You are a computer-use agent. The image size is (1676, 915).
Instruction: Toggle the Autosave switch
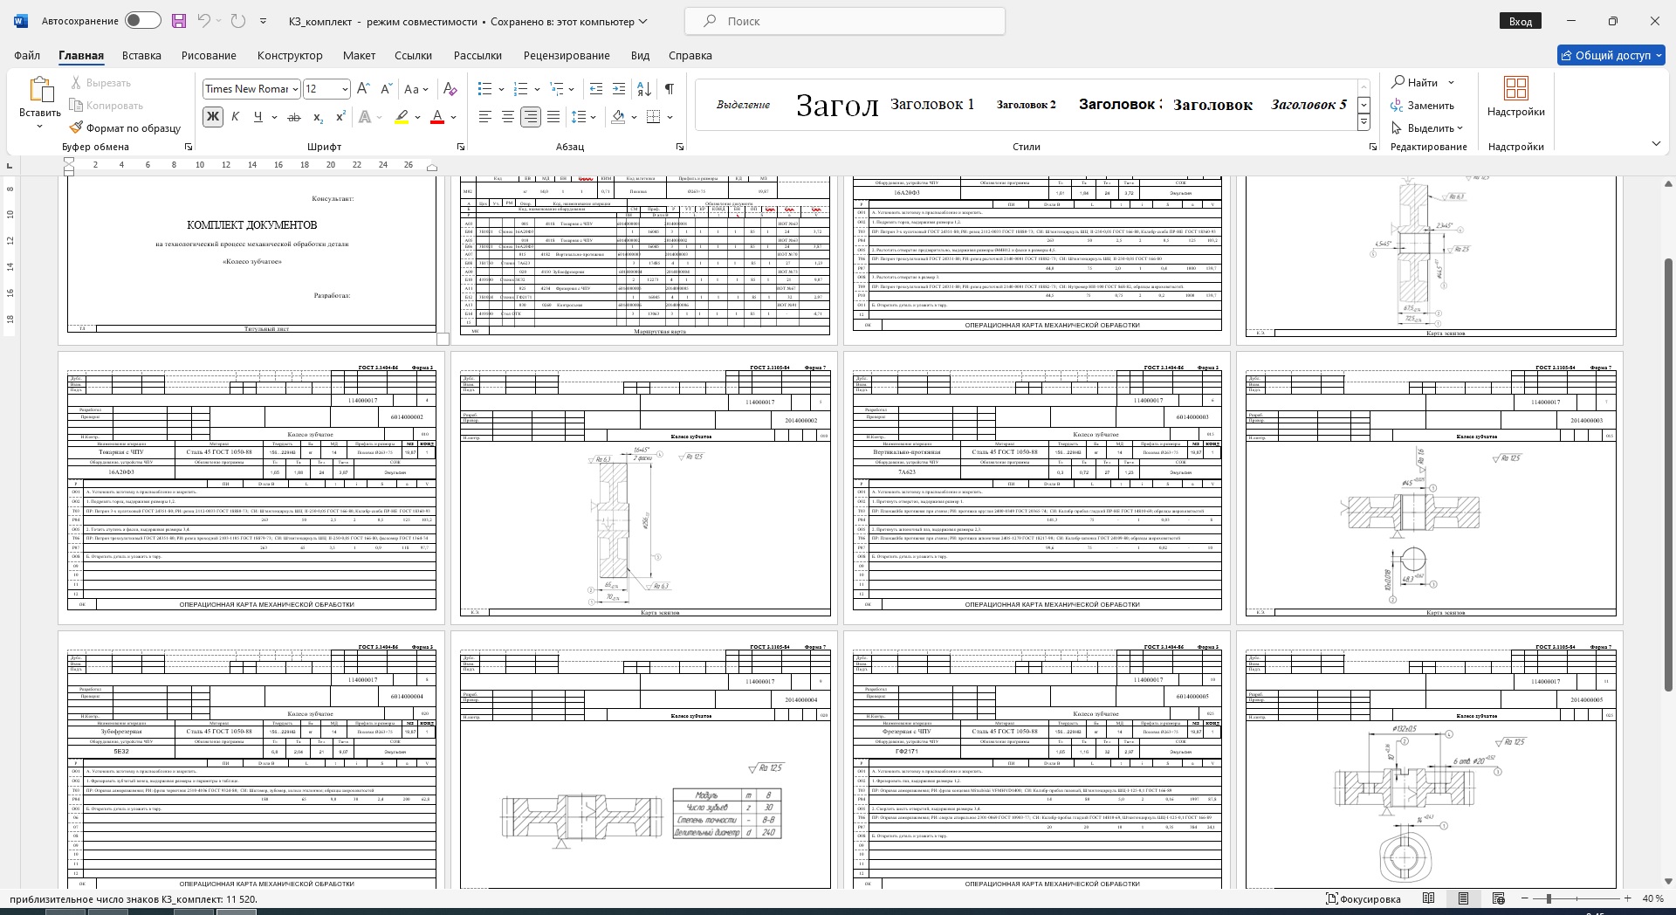point(142,21)
